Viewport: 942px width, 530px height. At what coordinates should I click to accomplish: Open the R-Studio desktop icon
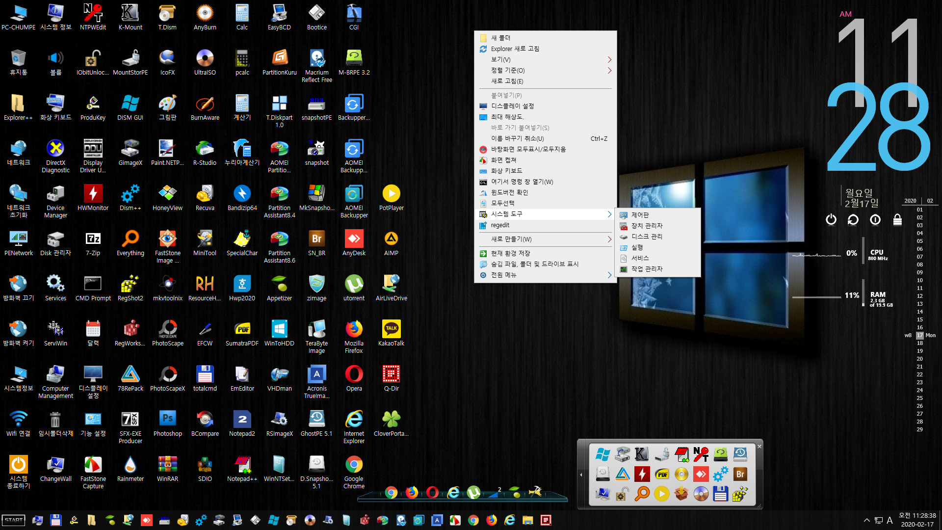click(205, 153)
